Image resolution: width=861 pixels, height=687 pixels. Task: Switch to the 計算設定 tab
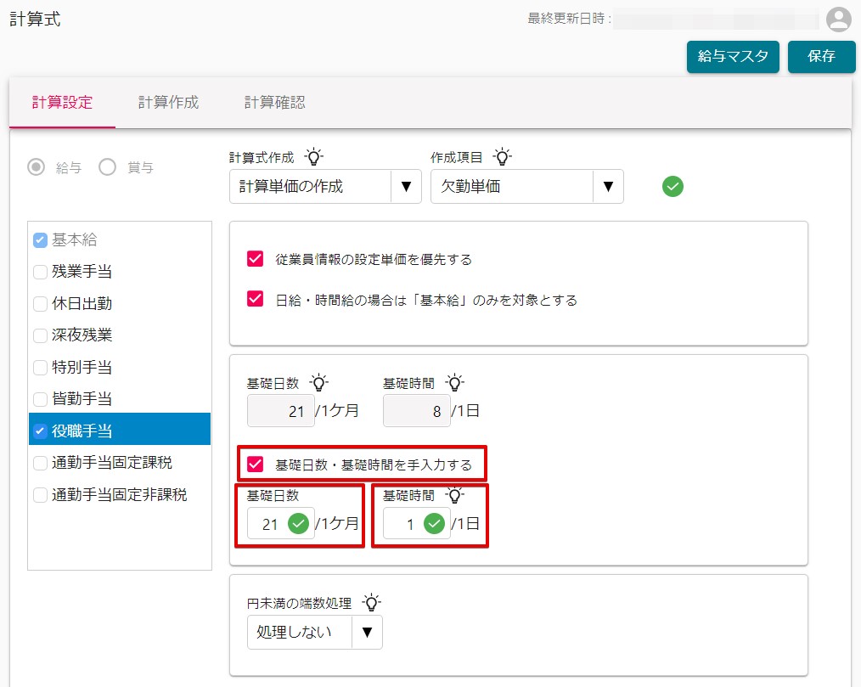pyautogui.click(x=62, y=103)
